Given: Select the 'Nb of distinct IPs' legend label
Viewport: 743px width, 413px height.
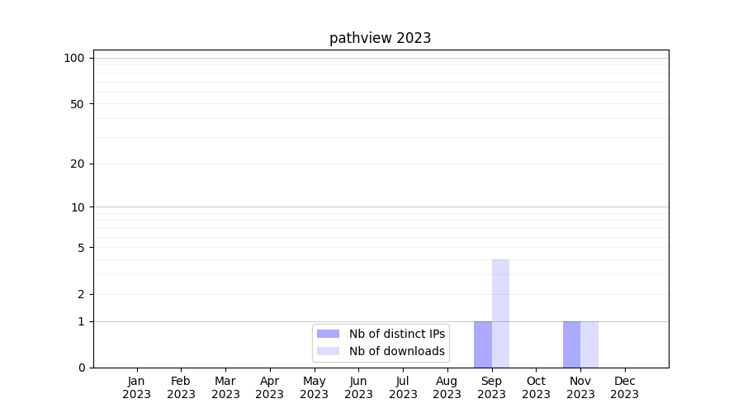Looking at the screenshot, I should click(396, 334).
